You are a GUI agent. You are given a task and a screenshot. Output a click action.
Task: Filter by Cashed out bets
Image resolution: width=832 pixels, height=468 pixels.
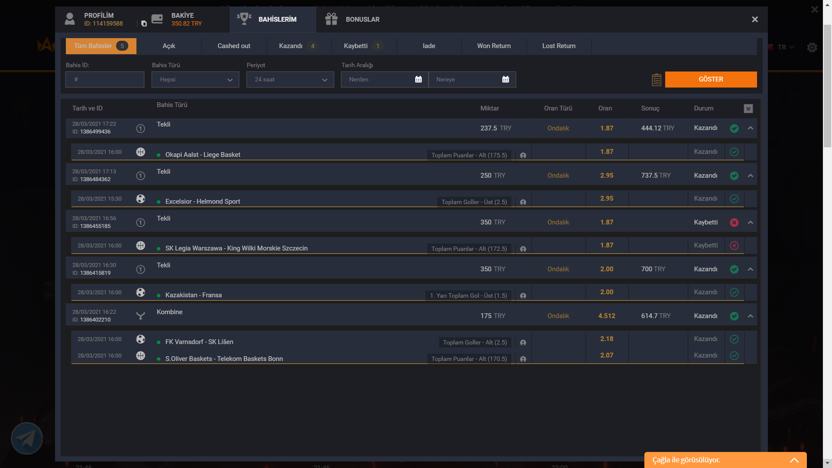click(x=234, y=46)
